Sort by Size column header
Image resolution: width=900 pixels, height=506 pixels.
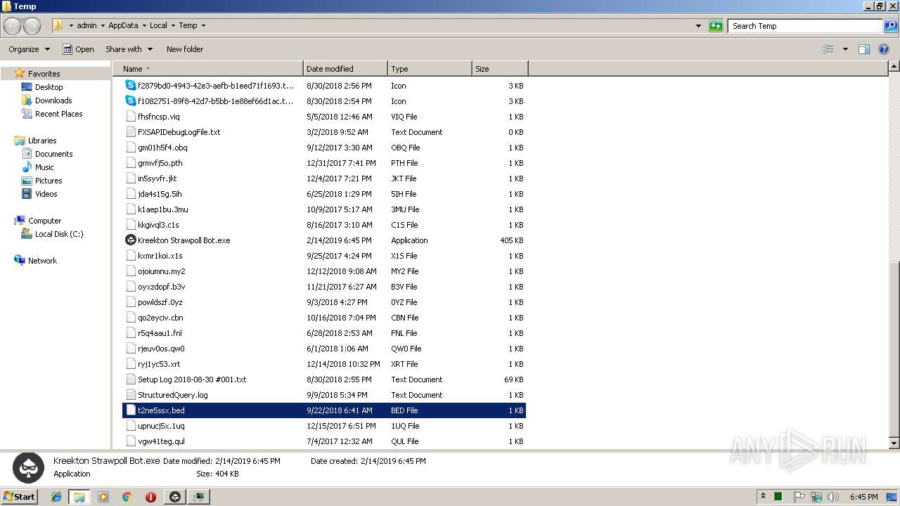pos(500,69)
